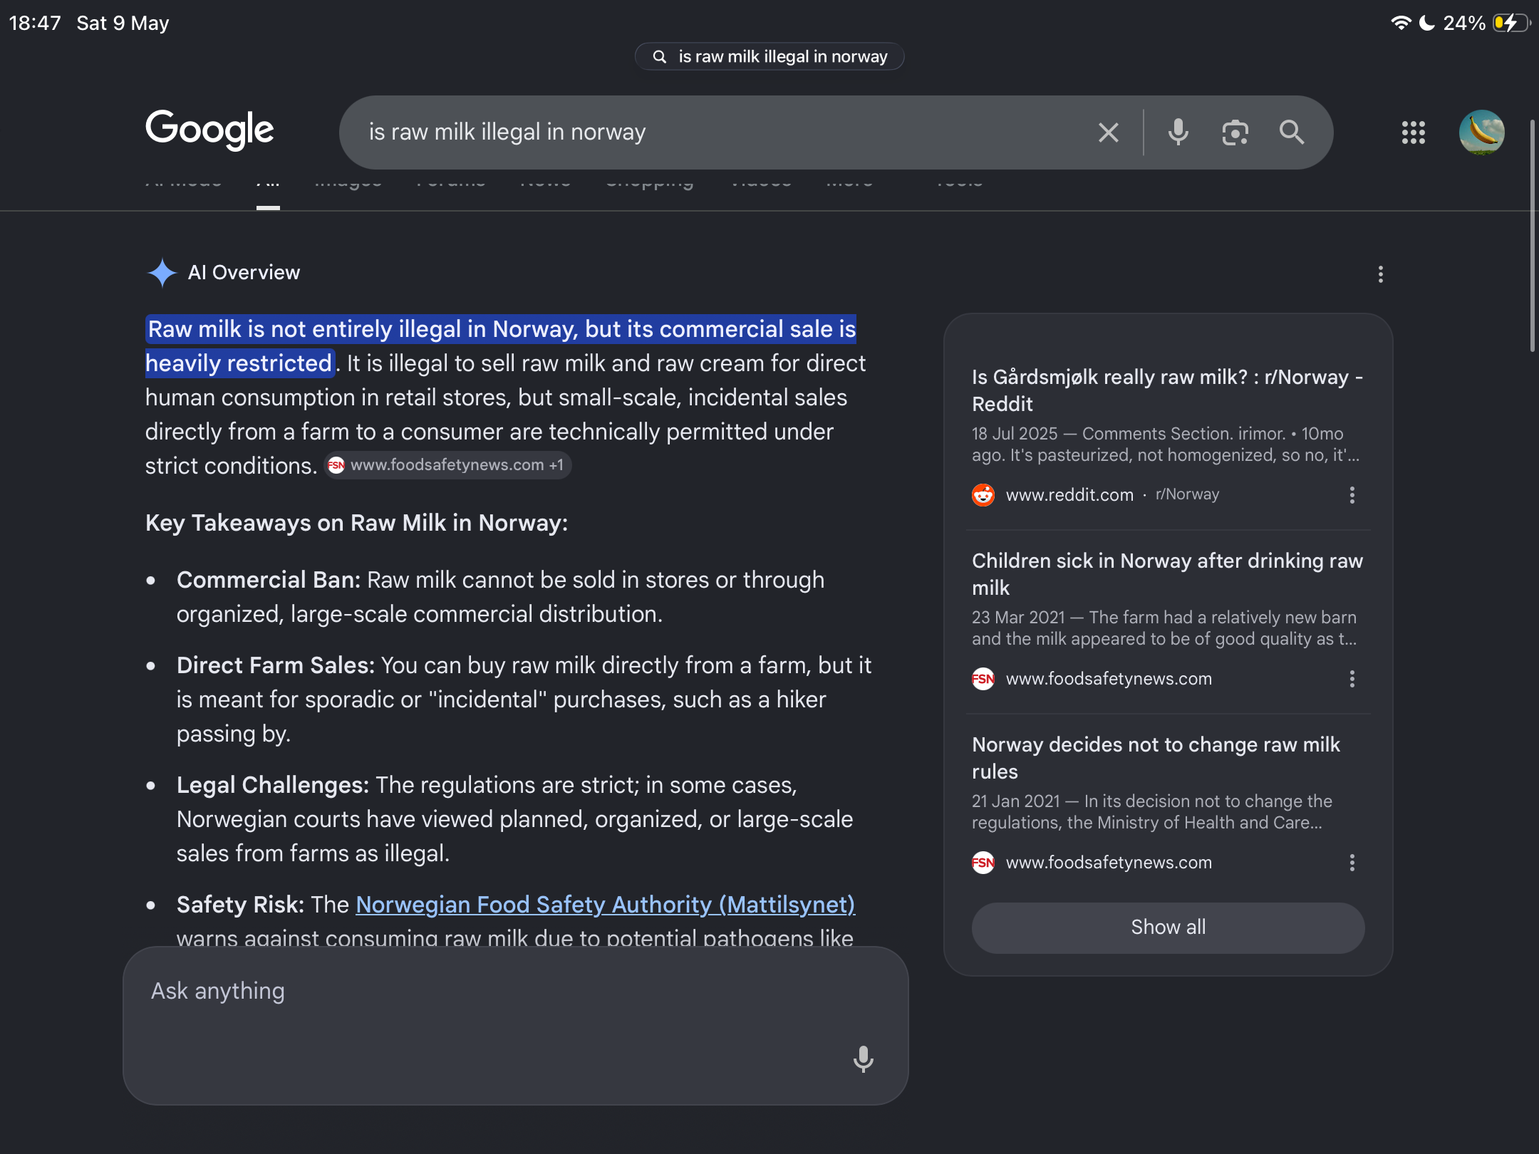The image size is (1539, 1154).
Task: Click the 'Legal Challenges:' bullet label
Action: coord(273,785)
